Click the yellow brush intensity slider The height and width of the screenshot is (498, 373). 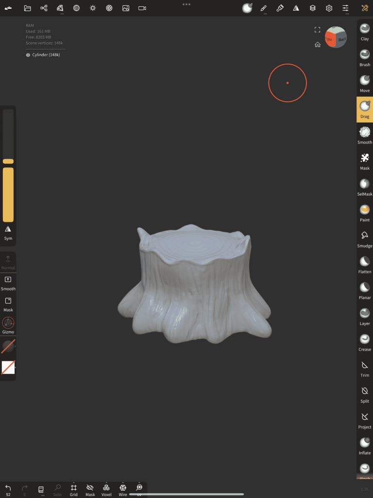click(x=8, y=195)
